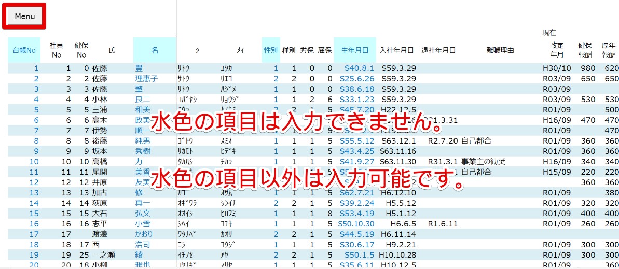The height and width of the screenshot is (269, 619).
Task: Click birth date S50.10.30
Action: click(355, 223)
